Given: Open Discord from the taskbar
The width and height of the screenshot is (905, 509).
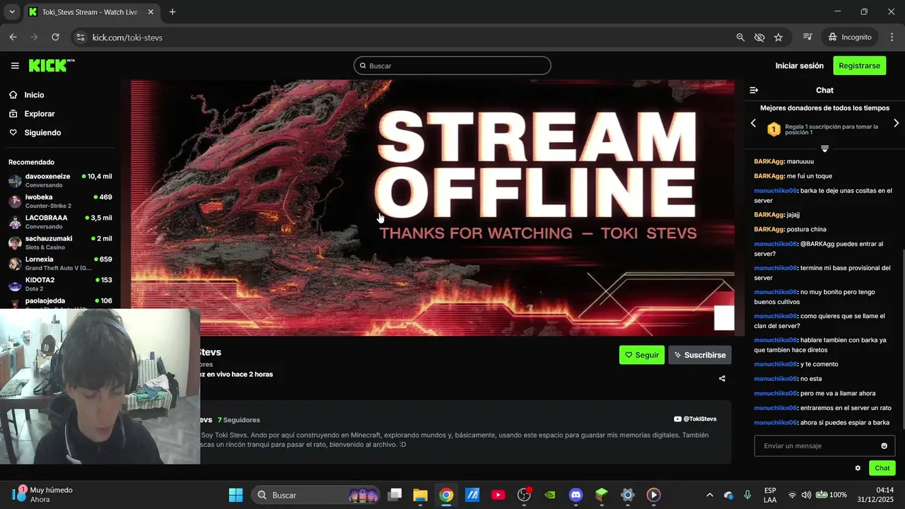Looking at the screenshot, I should pos(576,495).
